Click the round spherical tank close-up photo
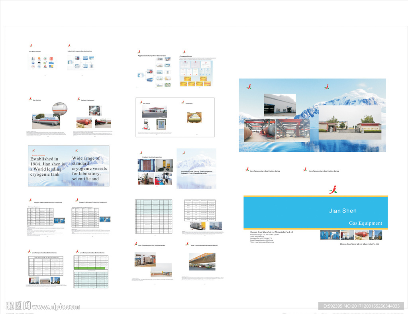This screenshot has width=408, height=314. click(60, 109)
